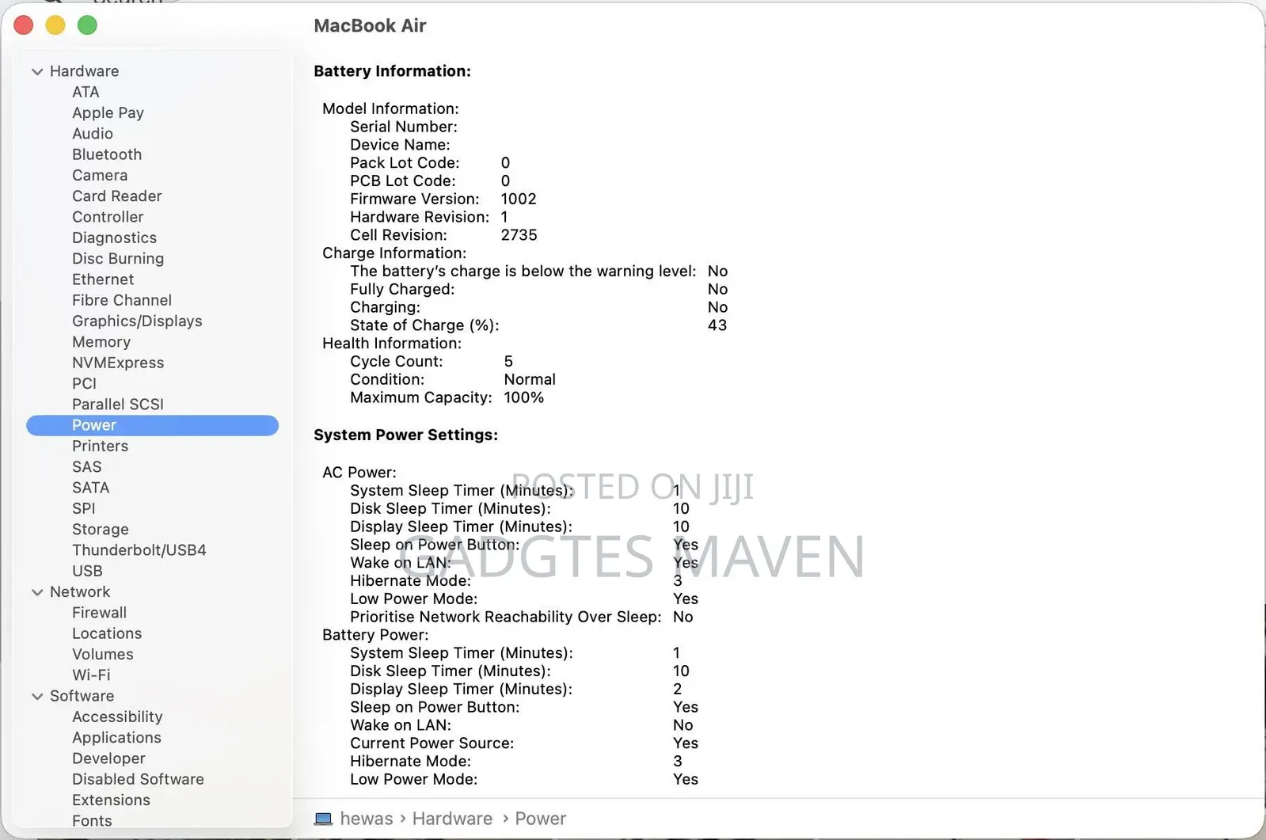Click the Condition Normal value
Screen dimensions: 1266x840
[x=530, y=379]
